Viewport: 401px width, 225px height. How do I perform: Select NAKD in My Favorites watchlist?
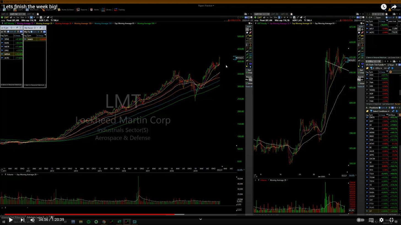pos(35,39)
